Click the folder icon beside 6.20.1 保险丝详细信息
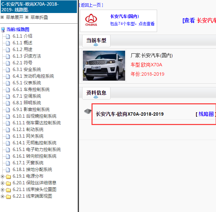 (x=8, y=183)
